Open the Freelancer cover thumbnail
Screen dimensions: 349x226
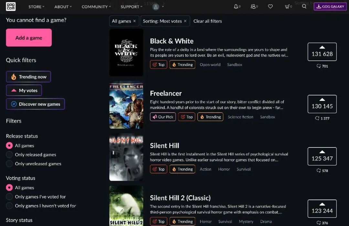tap(126, 105)
